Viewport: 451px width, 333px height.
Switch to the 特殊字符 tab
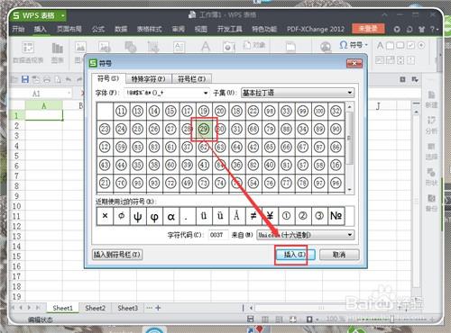[149, 79]
